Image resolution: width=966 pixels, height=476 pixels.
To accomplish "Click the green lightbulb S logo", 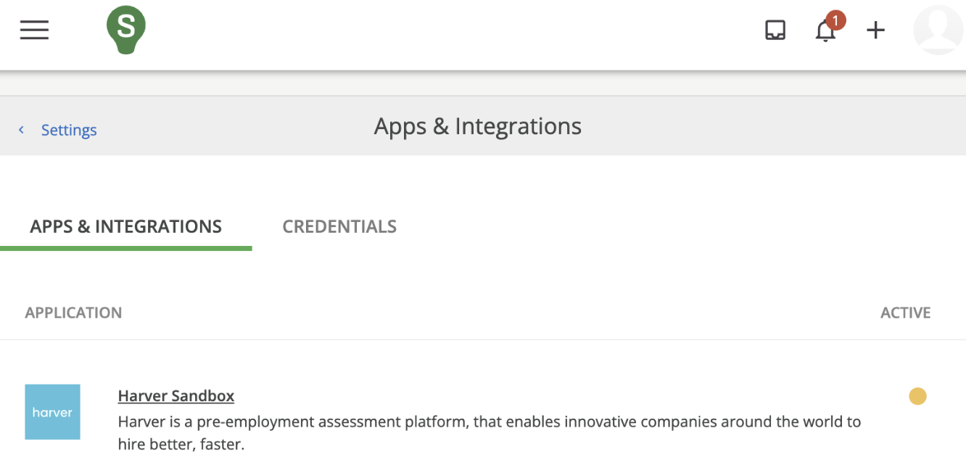I will [125, 29].
